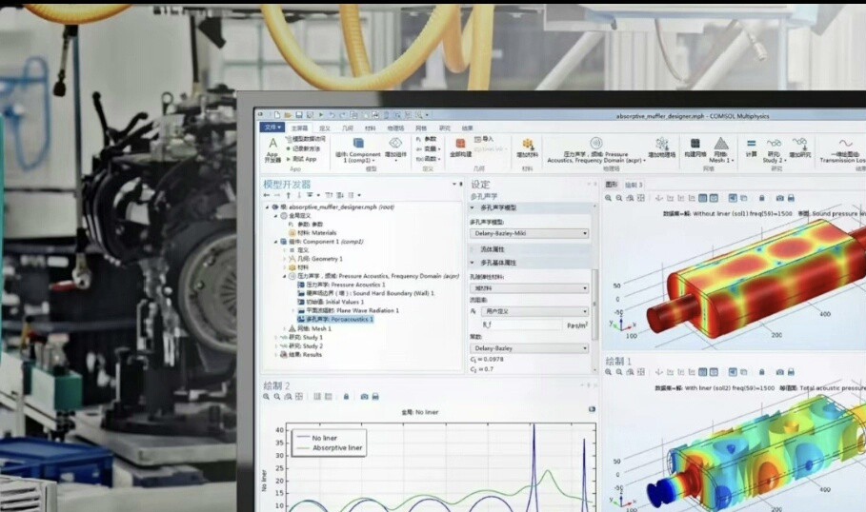Image resolution: width=866 pixels, height=512 pixels.
Task: Switch to the 几何 ribbon tab
Action: point(348,128)
